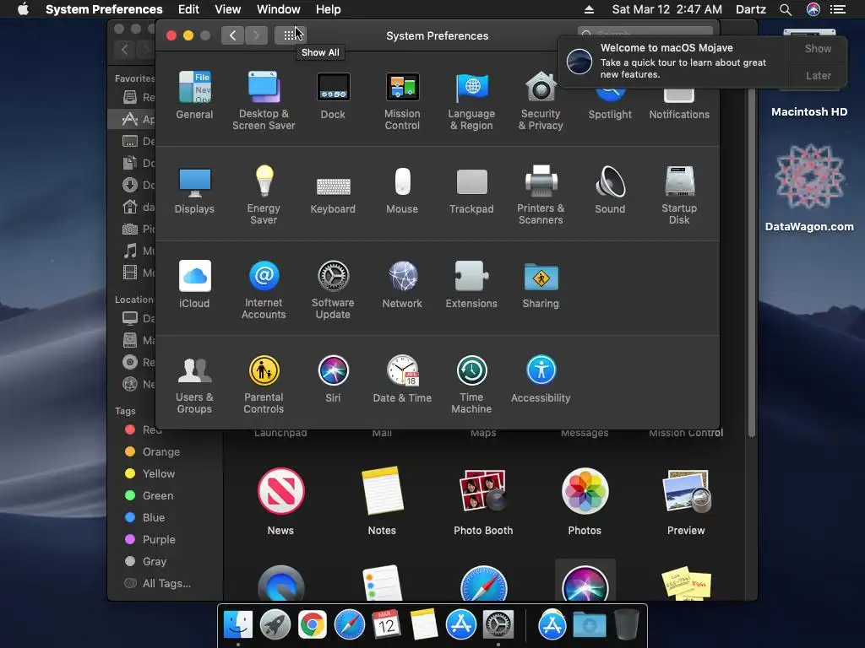865x648 pixels.
Task: Open Language & Region preferences
Action: tap(471, 100)
